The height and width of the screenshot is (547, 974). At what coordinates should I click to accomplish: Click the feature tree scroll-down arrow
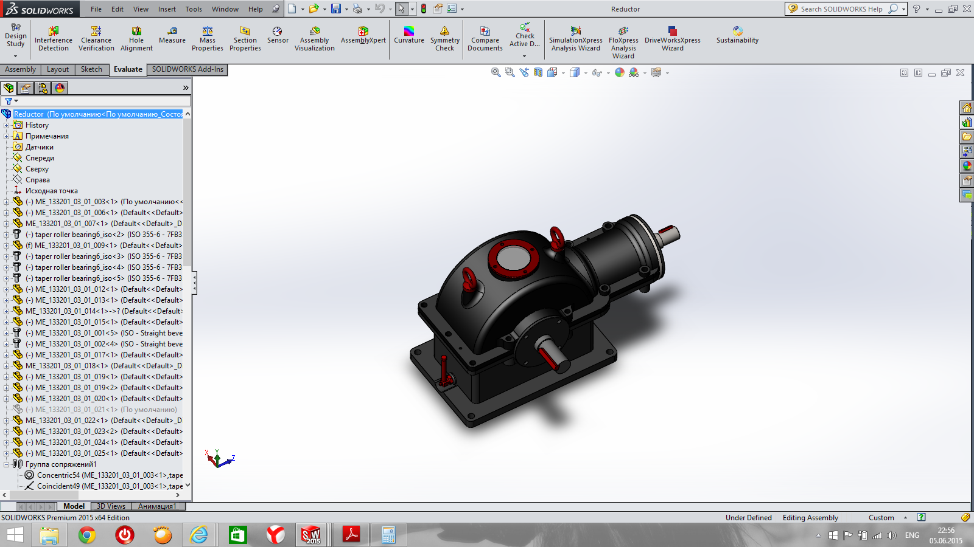pyautogui.click(x=187, y=485)
